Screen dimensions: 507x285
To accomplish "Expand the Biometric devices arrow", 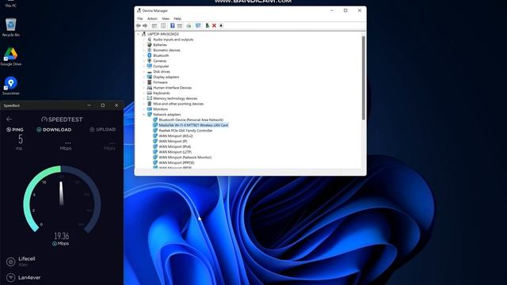I will click(144, 50).
